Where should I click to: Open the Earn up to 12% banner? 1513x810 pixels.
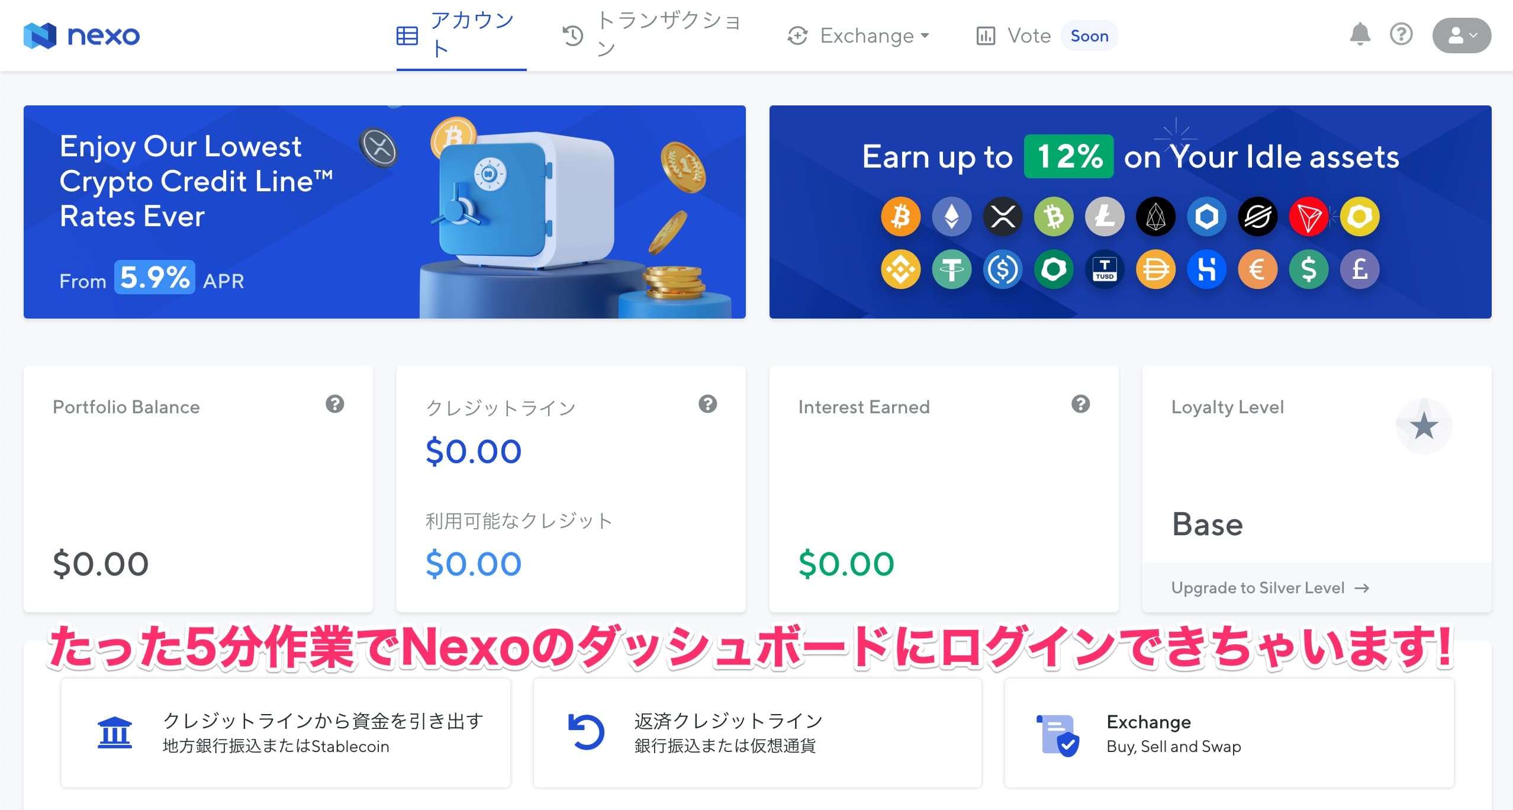click(1130, 212)
